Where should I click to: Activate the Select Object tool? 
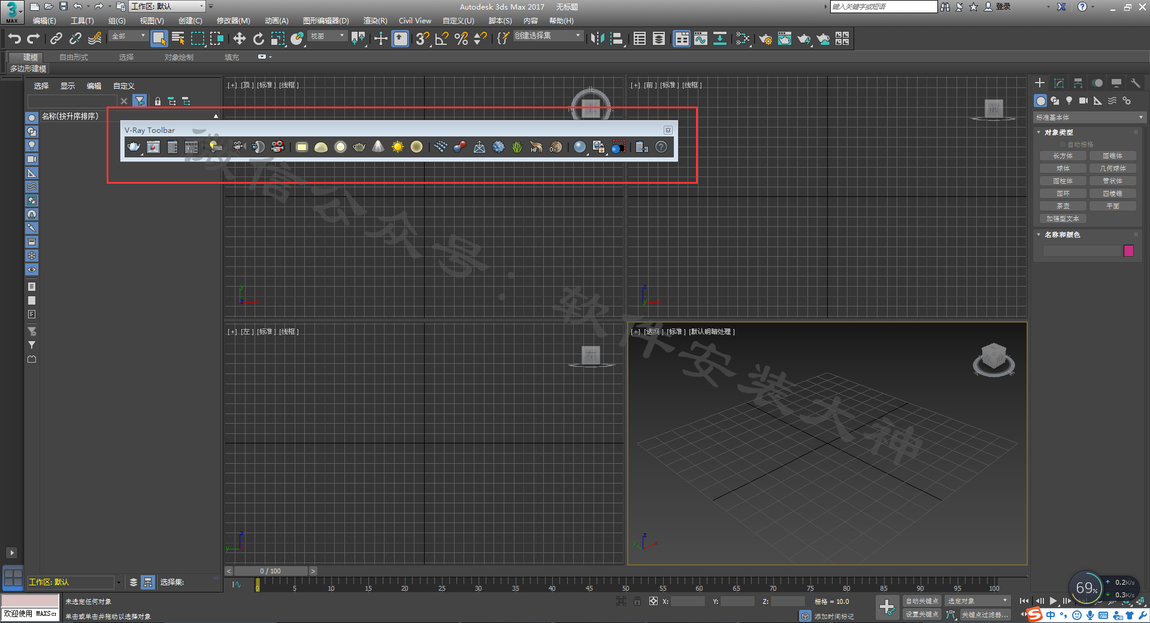(159, 39)
